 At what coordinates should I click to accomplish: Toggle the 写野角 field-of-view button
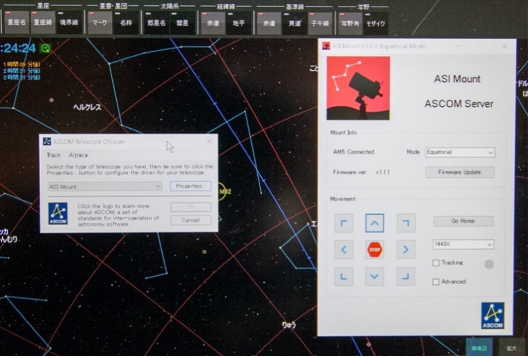350,23
